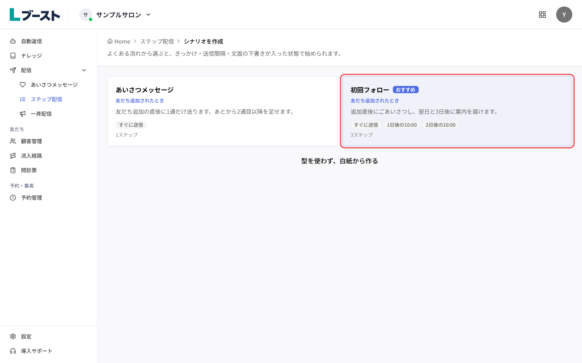Click the 導入サポート headset icon
Image resolution: width=582 pixels, height=363 pixels.
[13, 351]
